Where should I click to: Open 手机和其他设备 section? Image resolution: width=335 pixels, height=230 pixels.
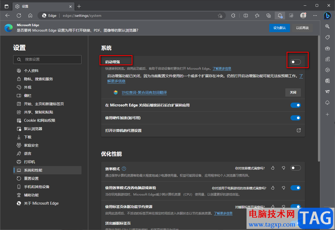click(47, 187)
